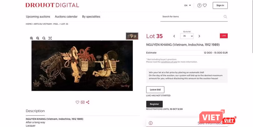Go to the previous lot arrow
The image size is (253, 127).
(x=174, y=36)
